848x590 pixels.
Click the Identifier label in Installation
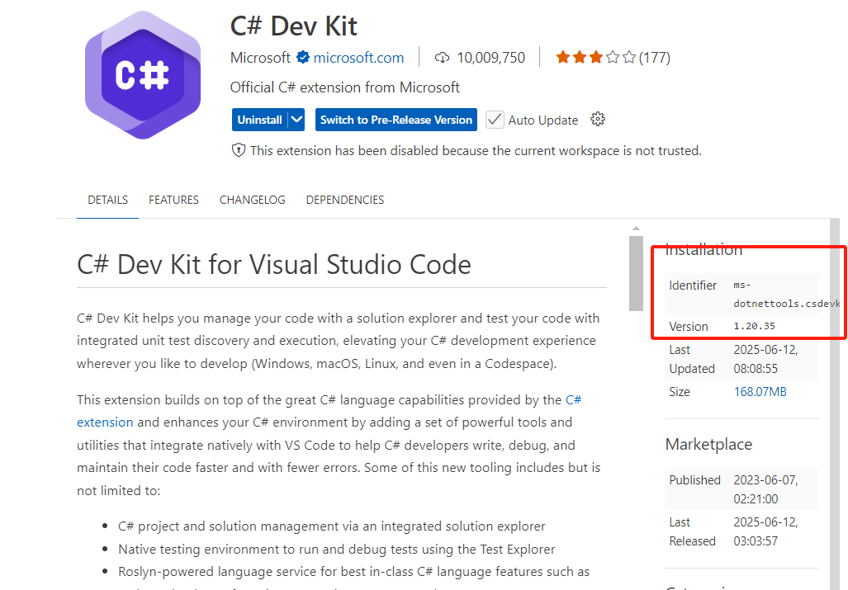point(692,286)
